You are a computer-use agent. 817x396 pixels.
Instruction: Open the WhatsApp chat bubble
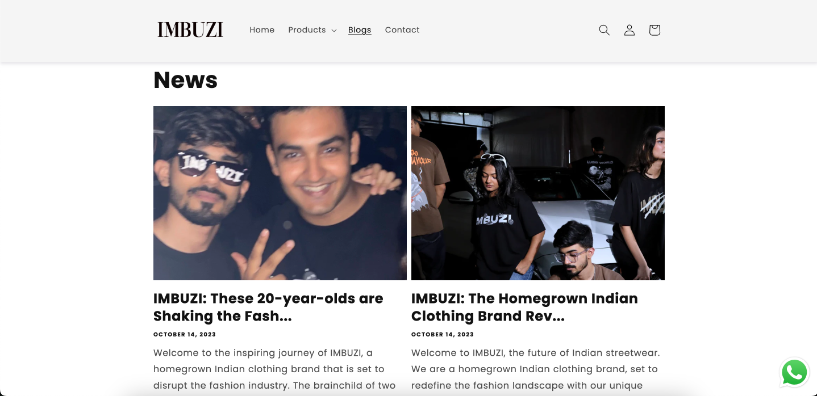[x=794, y=373]
